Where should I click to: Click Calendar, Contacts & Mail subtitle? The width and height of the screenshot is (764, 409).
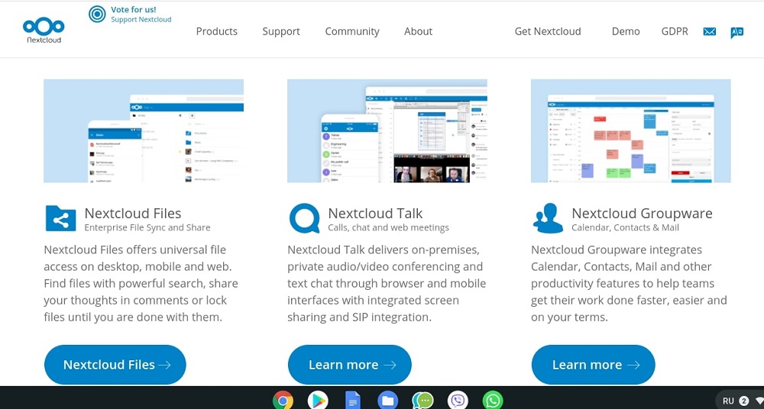(x=625, y=227)
